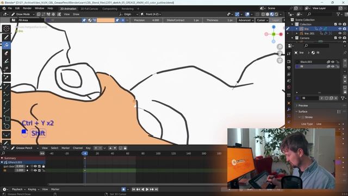This screenshot has width=348, height=196.
Task: Open the Edit menu
Action: coord(17,9)
